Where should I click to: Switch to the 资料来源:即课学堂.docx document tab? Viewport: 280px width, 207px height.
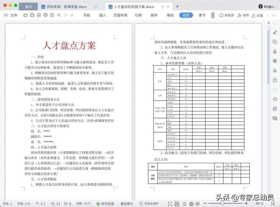(66, 7)
